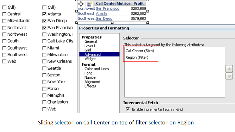Click the move handle icon on grid
Screen dimensions: 235x132
pos(81,4)
